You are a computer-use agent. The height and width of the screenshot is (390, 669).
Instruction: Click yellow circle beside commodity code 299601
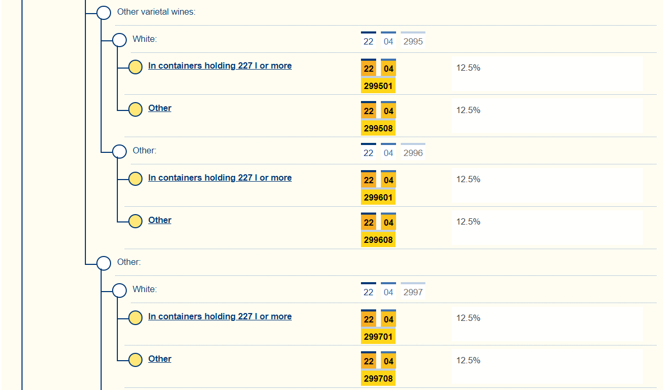click(135, 179)
